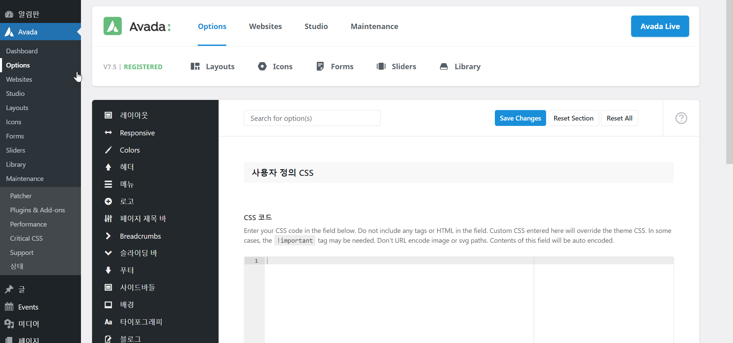The height and width of the screenshot is (343, 733).
Task: Switch to the Websites tab
Action: 265,26
